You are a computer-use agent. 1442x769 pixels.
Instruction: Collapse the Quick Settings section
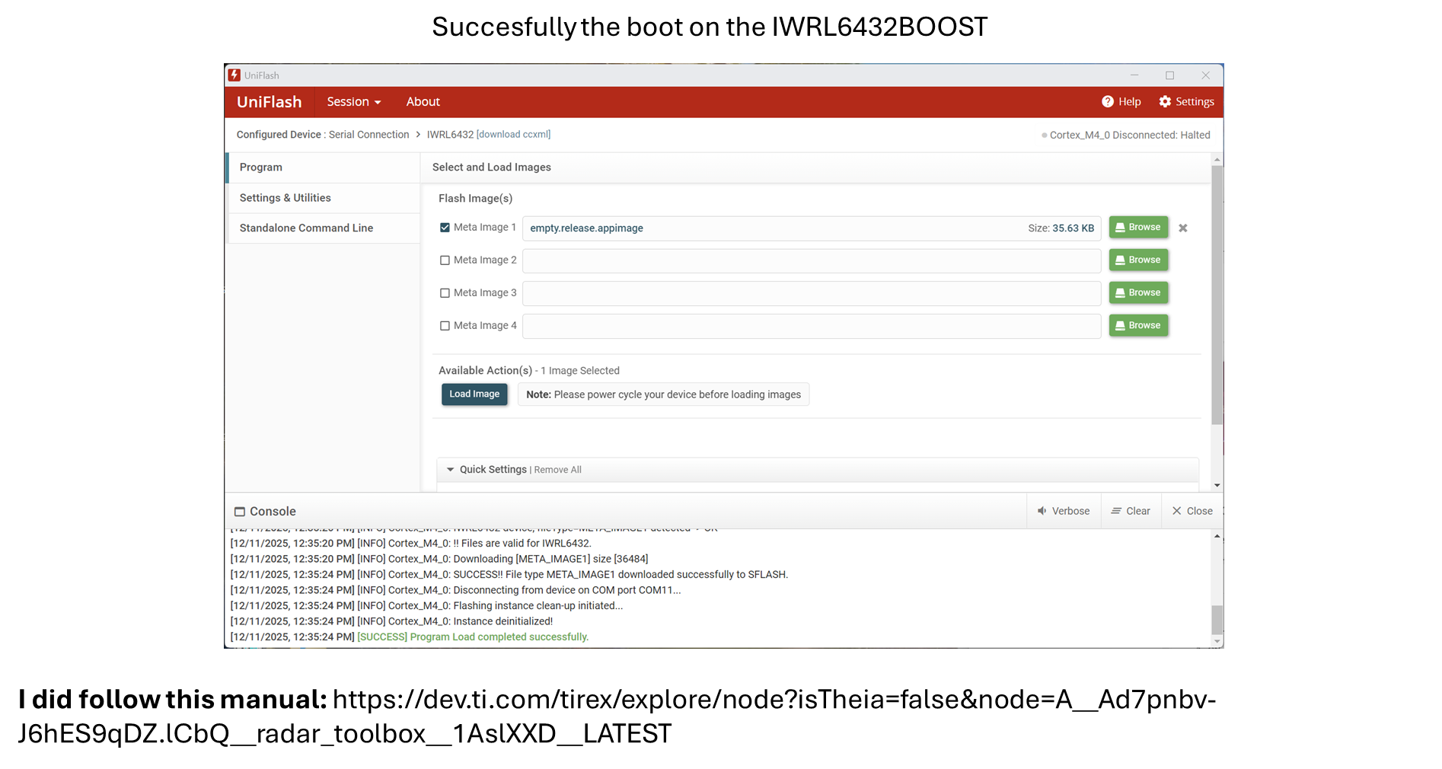pyautogui.click(x=450, y=470)
